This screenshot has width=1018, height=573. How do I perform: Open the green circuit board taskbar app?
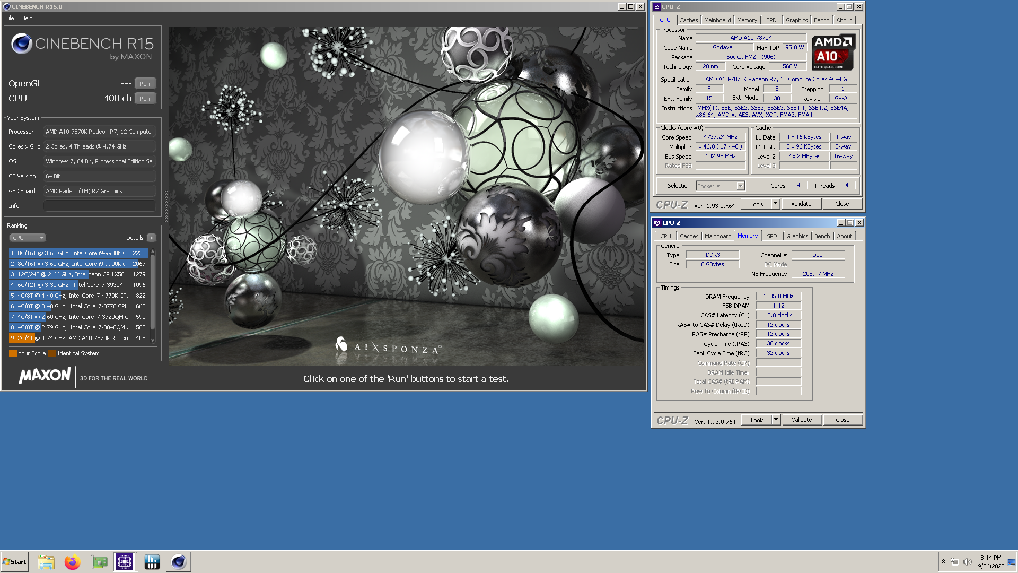99,562
